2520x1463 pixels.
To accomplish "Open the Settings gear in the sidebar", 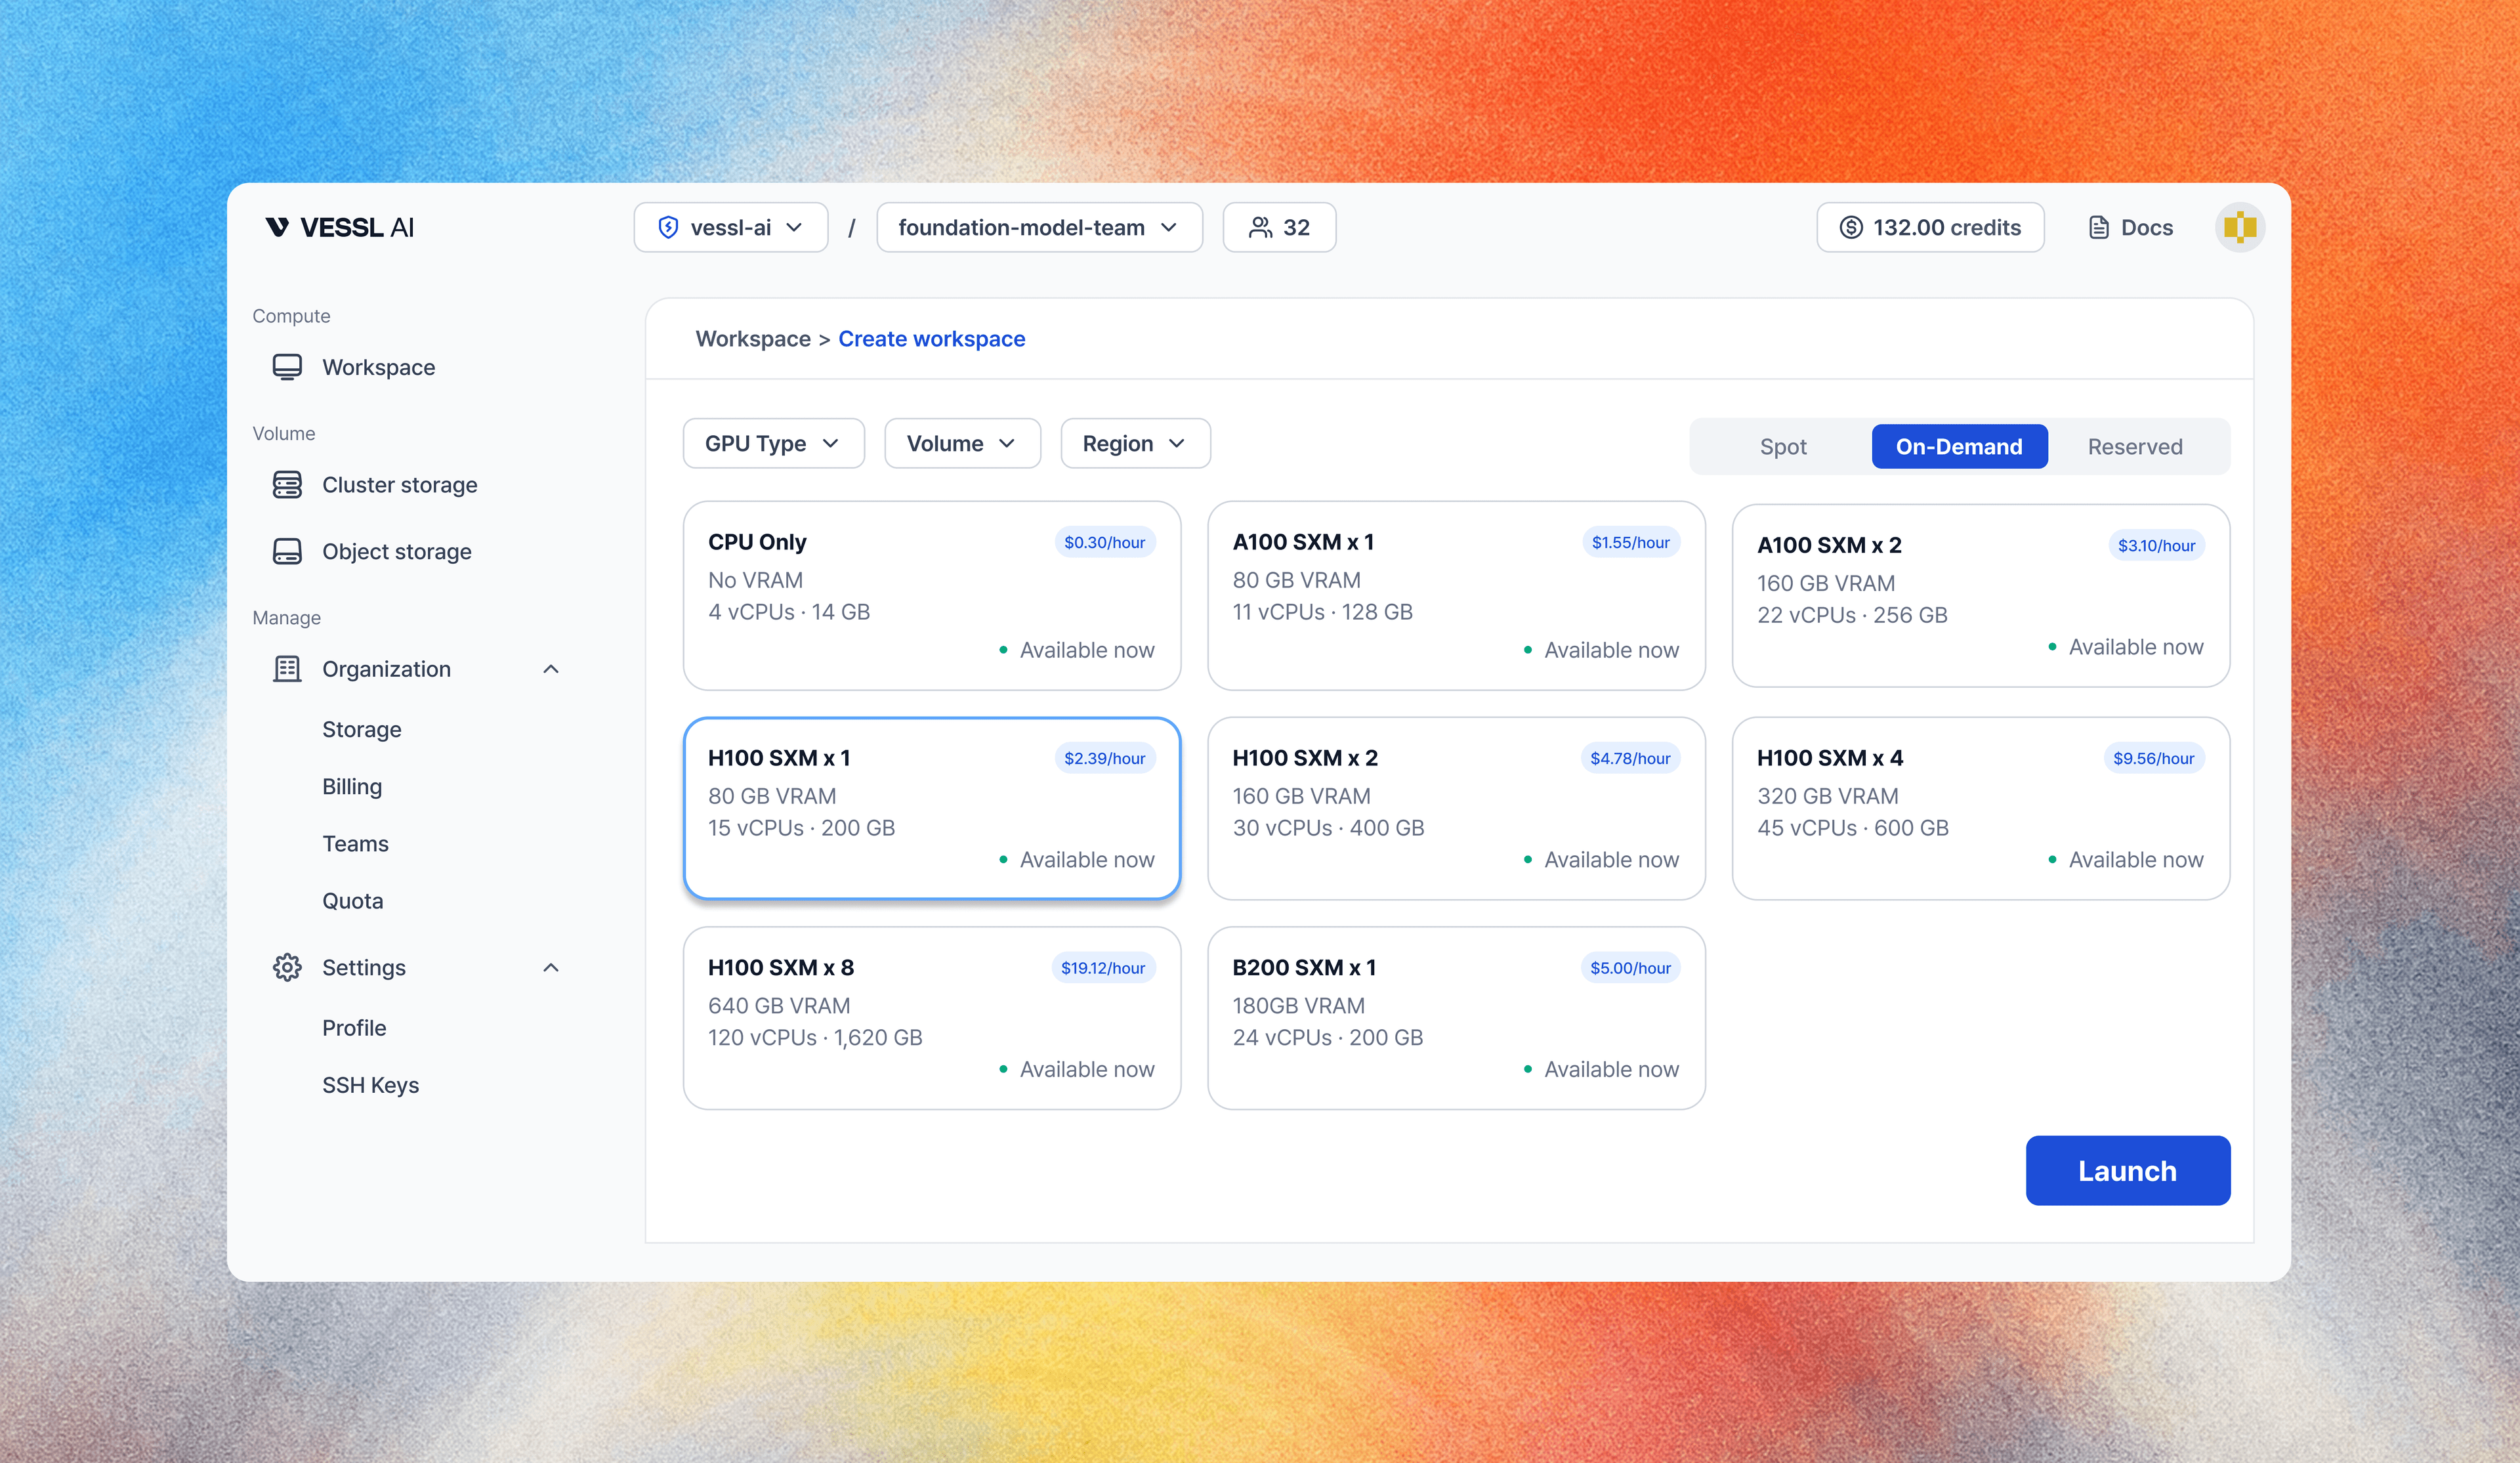I will point(287,967).
